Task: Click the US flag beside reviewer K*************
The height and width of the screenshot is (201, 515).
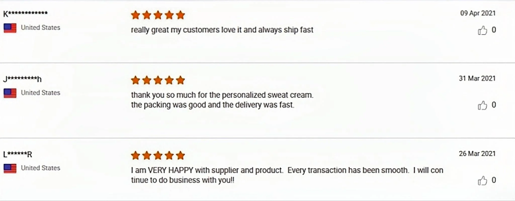Action: coord(10,28)
